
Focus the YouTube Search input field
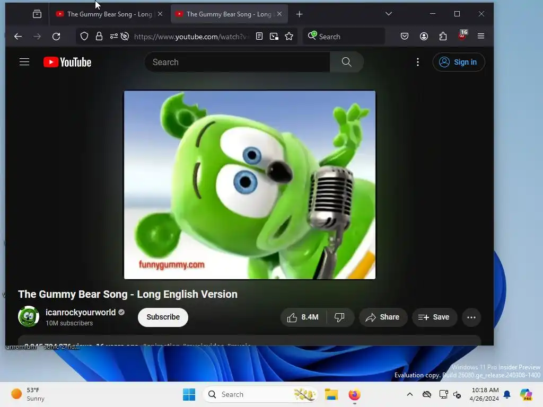click(237, 63)
